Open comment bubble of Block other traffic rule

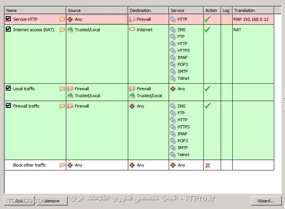[62, 165]
